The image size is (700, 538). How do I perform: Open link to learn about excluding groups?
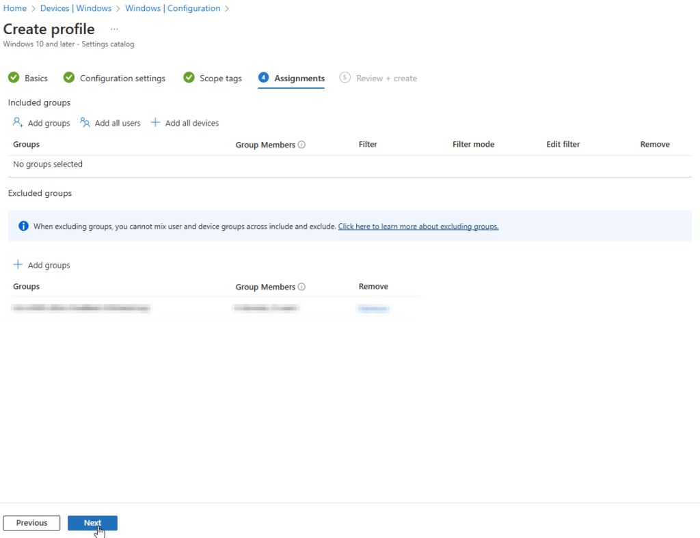(418, 226)
